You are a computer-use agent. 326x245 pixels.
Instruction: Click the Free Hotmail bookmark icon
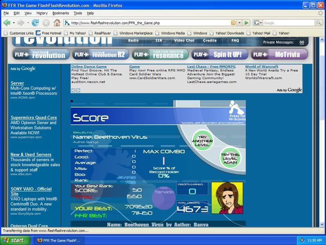click(x=38, y=33)
